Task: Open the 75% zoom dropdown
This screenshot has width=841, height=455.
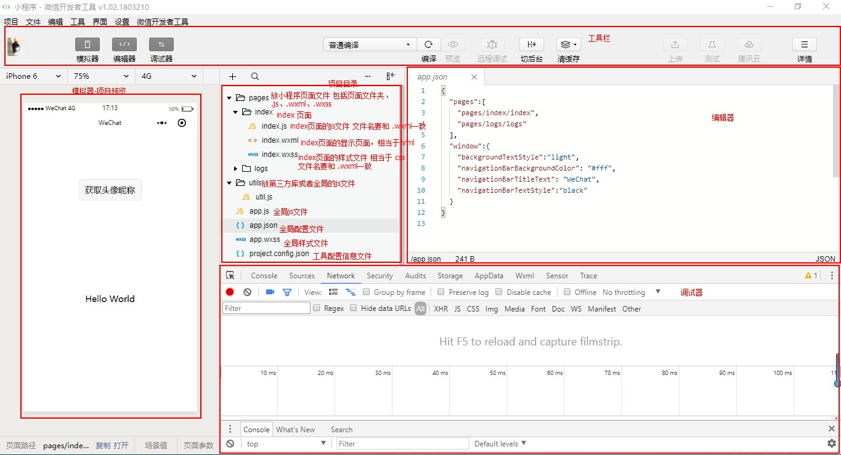Action: point(101,76)
